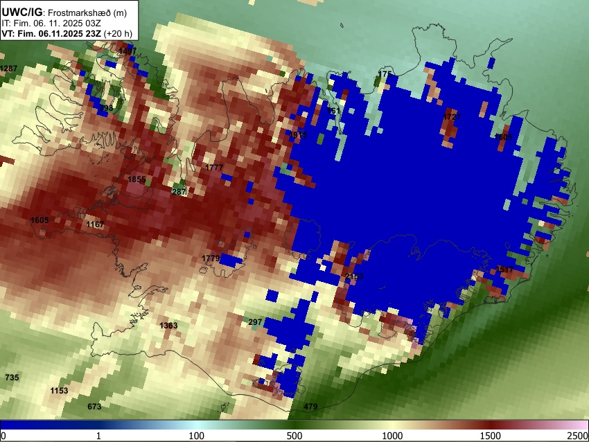Click the 2153 value label
Viewport: 589px width, 442px height.
(354, 276)
